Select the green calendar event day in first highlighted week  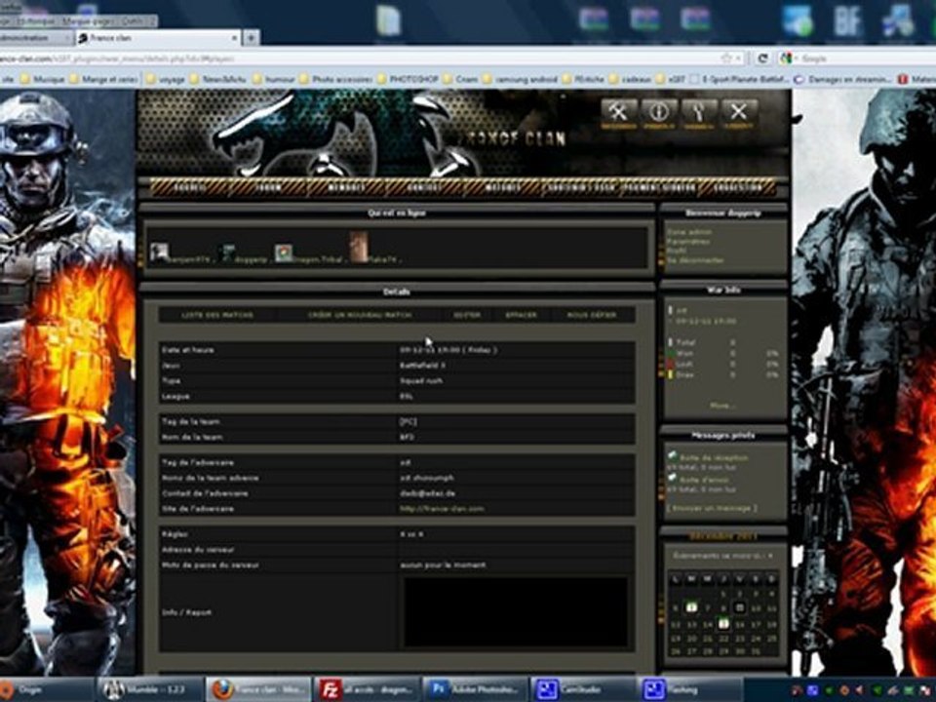click(691, 608)
